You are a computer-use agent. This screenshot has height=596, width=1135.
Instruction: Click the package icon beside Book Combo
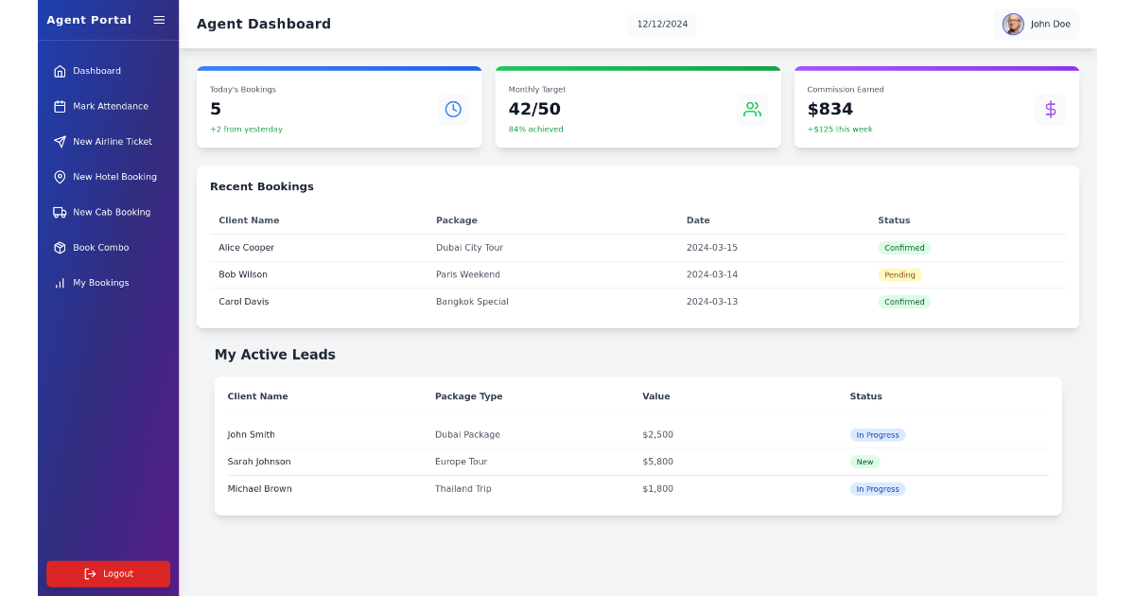60,247
